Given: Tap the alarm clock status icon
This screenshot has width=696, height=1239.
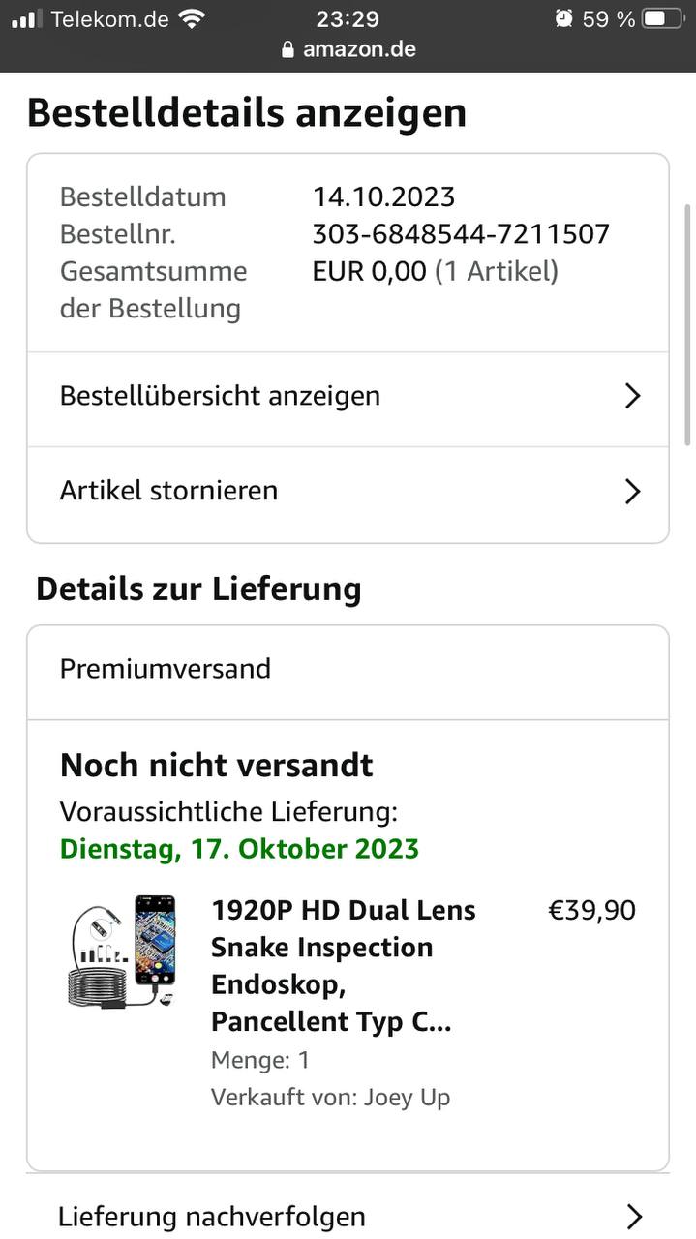Looking at the screenshot, I should click(x=564, y=18).
